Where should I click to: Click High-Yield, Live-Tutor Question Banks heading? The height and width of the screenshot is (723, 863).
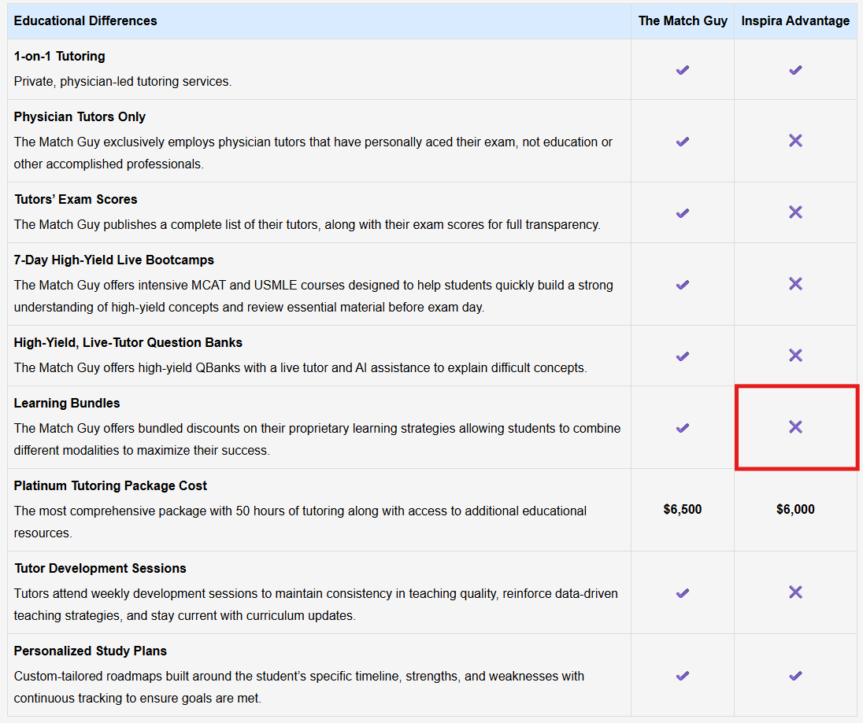click(x=128, y=342)
